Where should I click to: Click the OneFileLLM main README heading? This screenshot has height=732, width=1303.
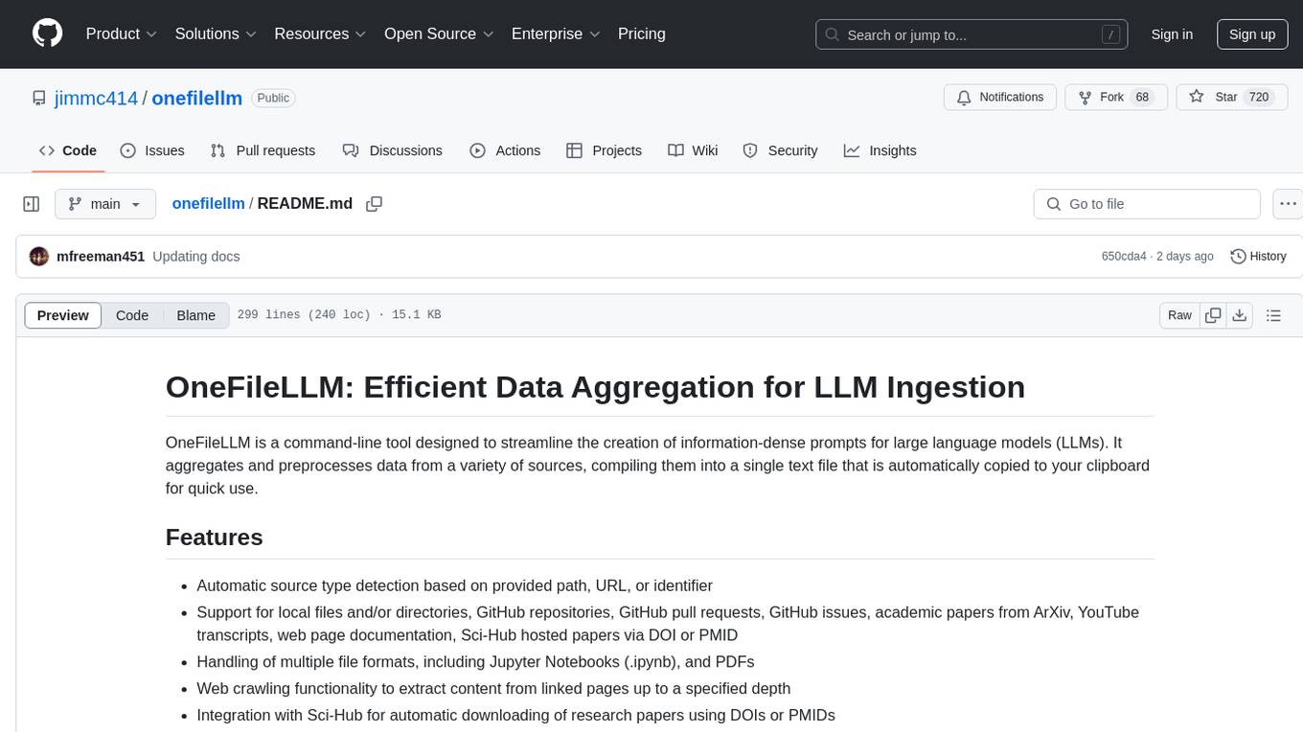[x=595, y=387]
